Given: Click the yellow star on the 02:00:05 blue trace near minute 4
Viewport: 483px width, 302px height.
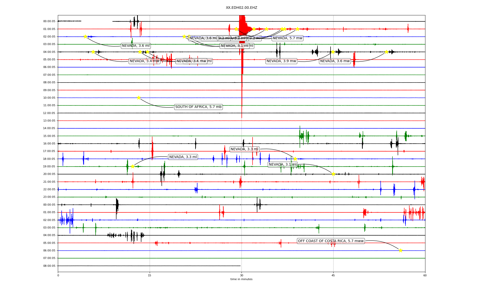Looking at the screenshot, I should 85,36.
